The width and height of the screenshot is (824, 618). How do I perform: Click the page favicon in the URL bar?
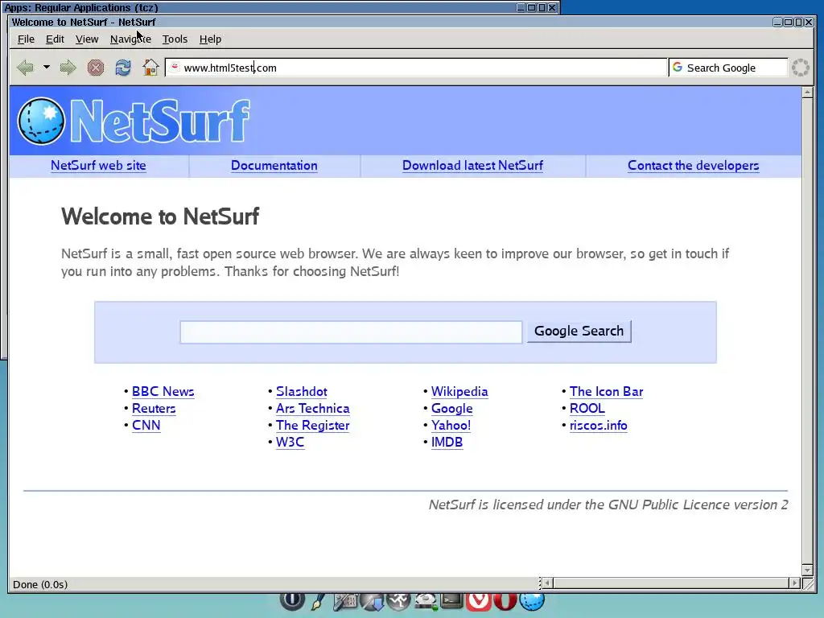175,67
